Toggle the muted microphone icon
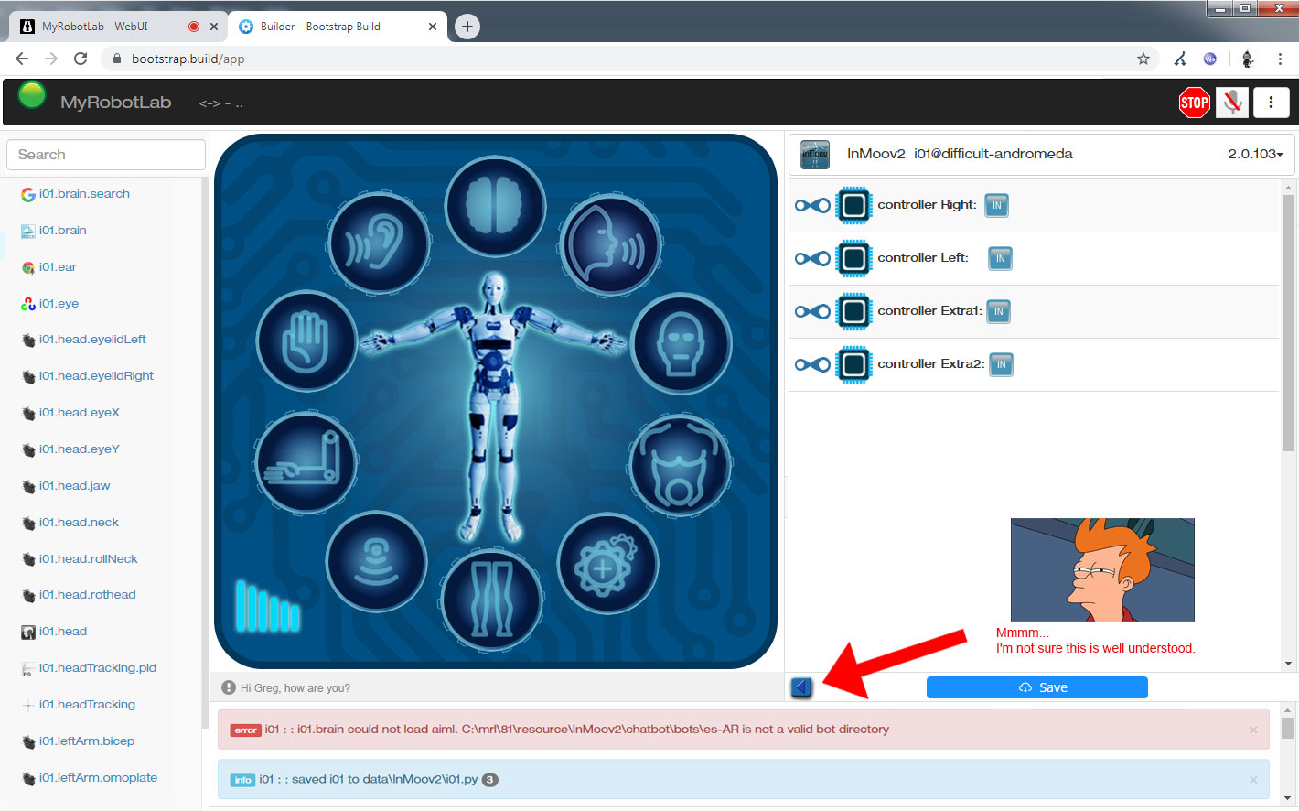The width and height of the screenshot is (1299, 811). click(x=1232, y=103)
